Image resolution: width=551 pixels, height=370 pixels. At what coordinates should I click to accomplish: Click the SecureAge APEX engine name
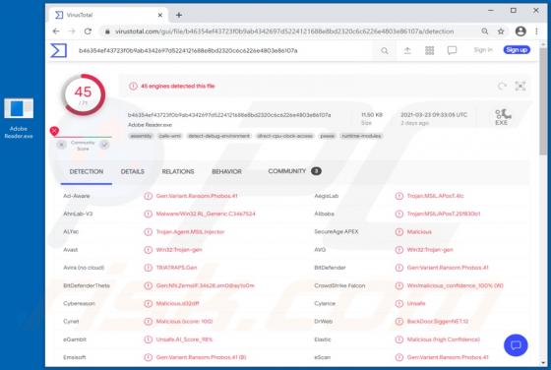(x=336, y=231)
